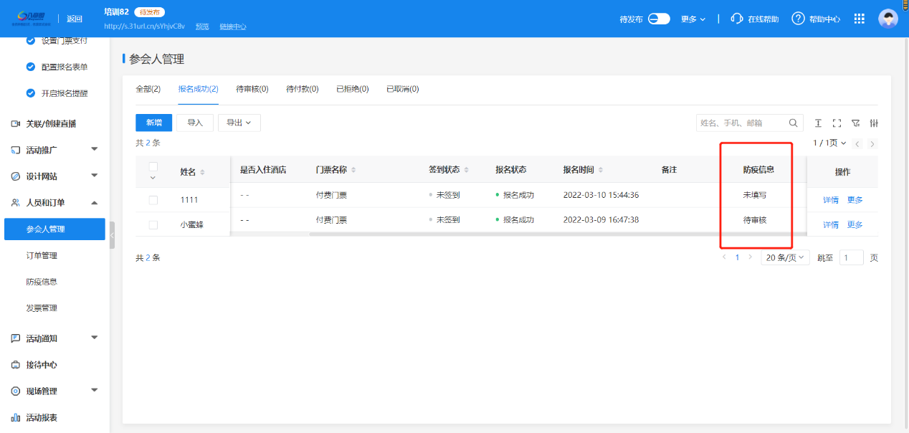Go to previous page arrow in bottom pagination
This screenshot has height=433, width=909.
[x=724, y=257]
